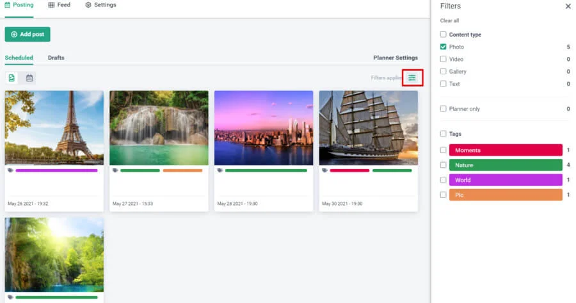
Task: Uncheck the Photo content type filter
Action: click(444, 47)
